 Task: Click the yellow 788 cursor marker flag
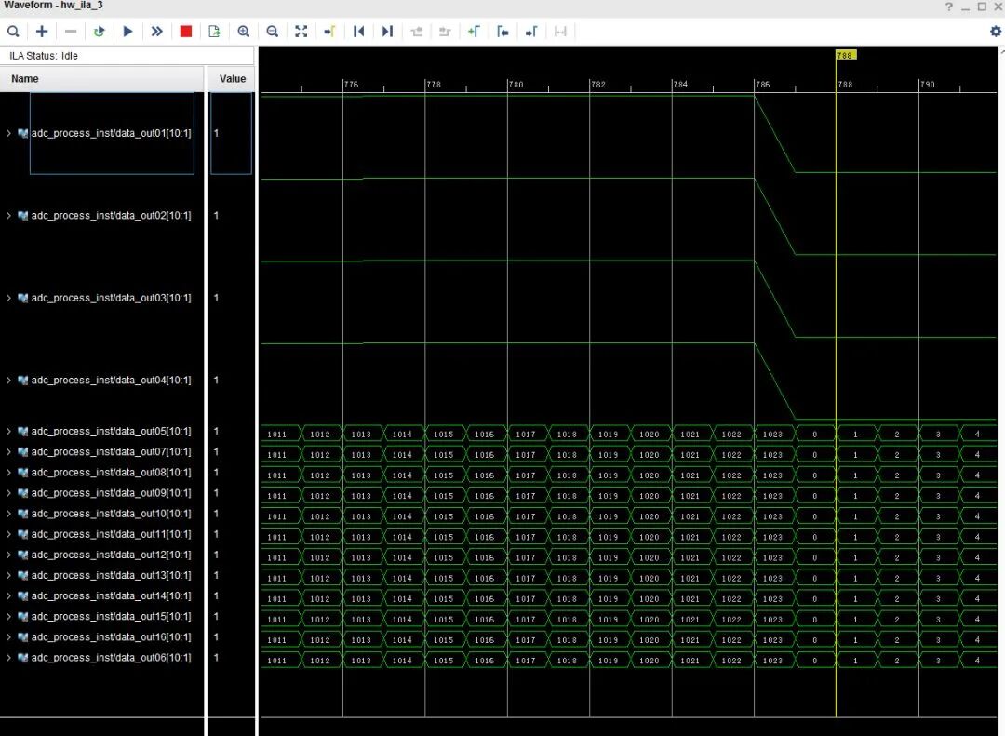click(x=845, y=56)
